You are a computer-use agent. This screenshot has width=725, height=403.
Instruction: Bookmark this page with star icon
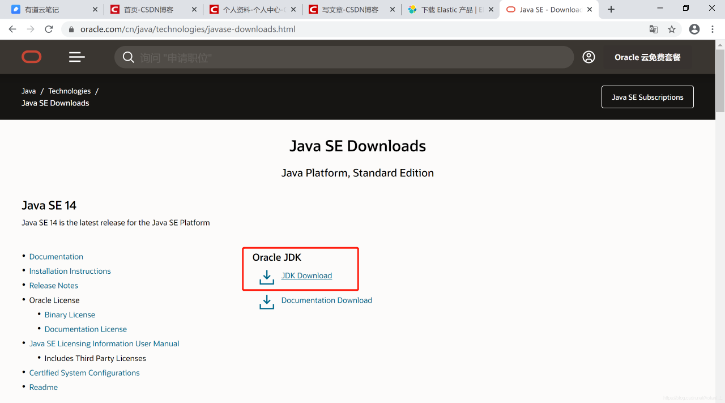(672, 29)
